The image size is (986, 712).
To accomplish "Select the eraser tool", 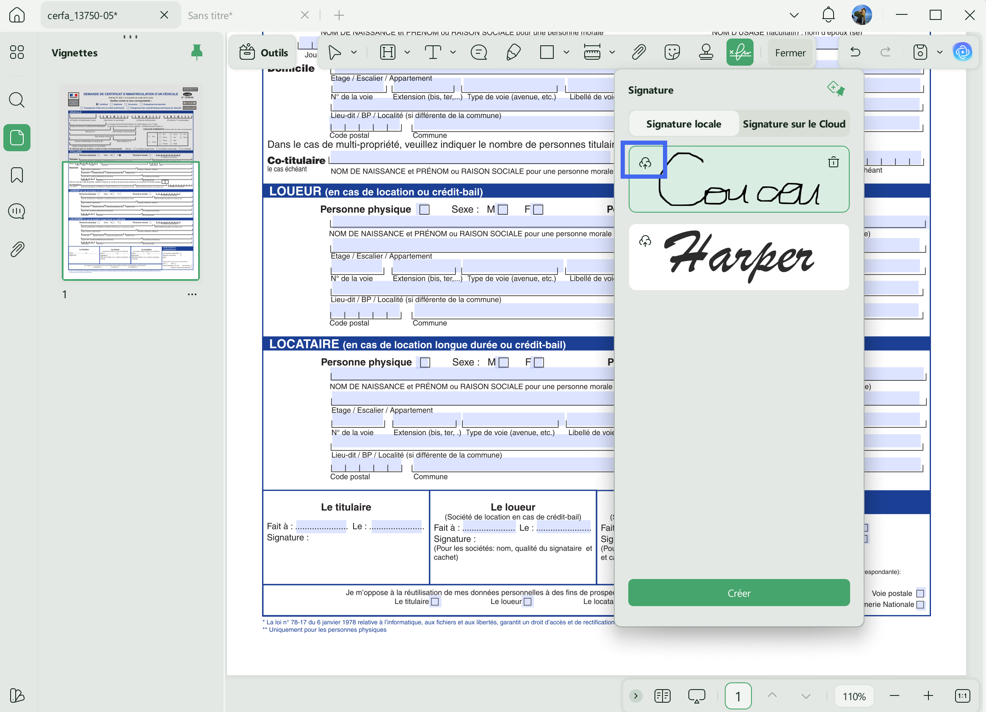I will click(x=514, y=53).
